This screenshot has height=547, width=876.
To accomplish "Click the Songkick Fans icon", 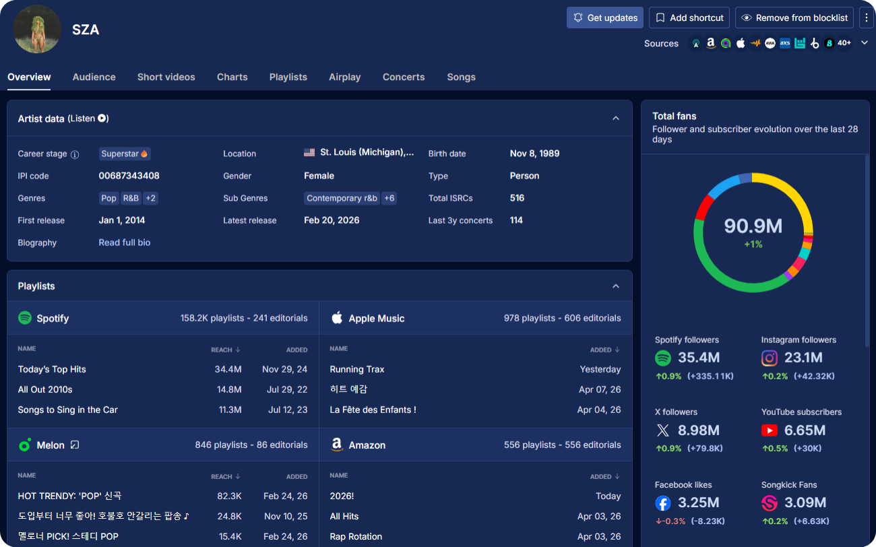I will (x=770, y=503).
